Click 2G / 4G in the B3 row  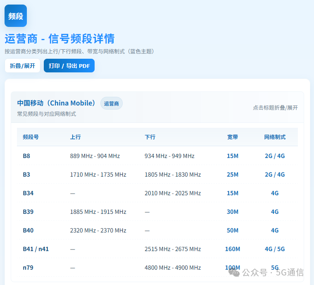pyautogui.click(x=275, y=175)
